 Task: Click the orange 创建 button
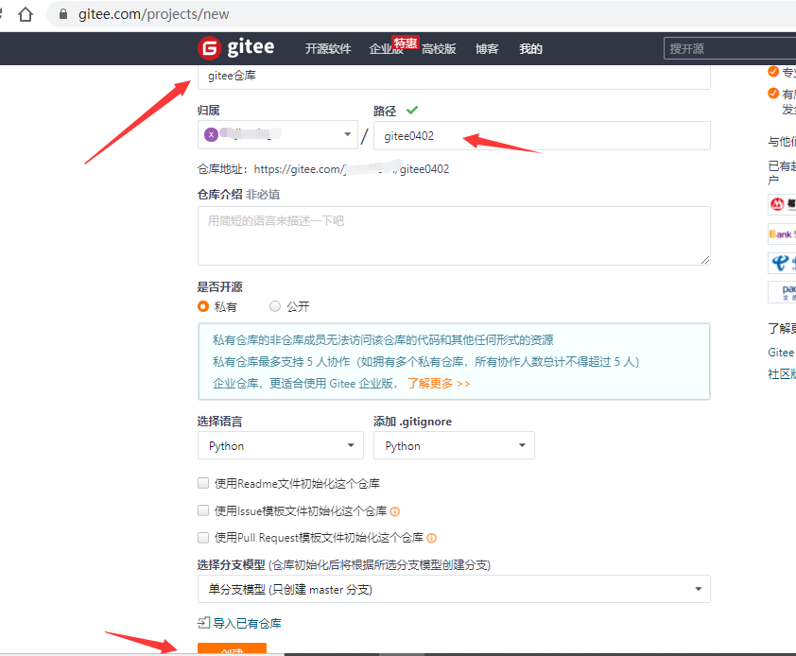click(x=232, y=650)
